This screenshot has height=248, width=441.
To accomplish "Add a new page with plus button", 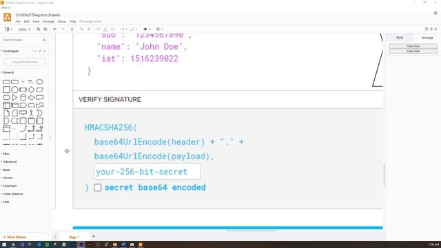I will pos(94,236).
